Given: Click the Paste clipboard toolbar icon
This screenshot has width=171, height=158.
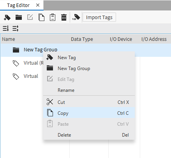Looking at the screenshot, I should click(x=53, y=18).
